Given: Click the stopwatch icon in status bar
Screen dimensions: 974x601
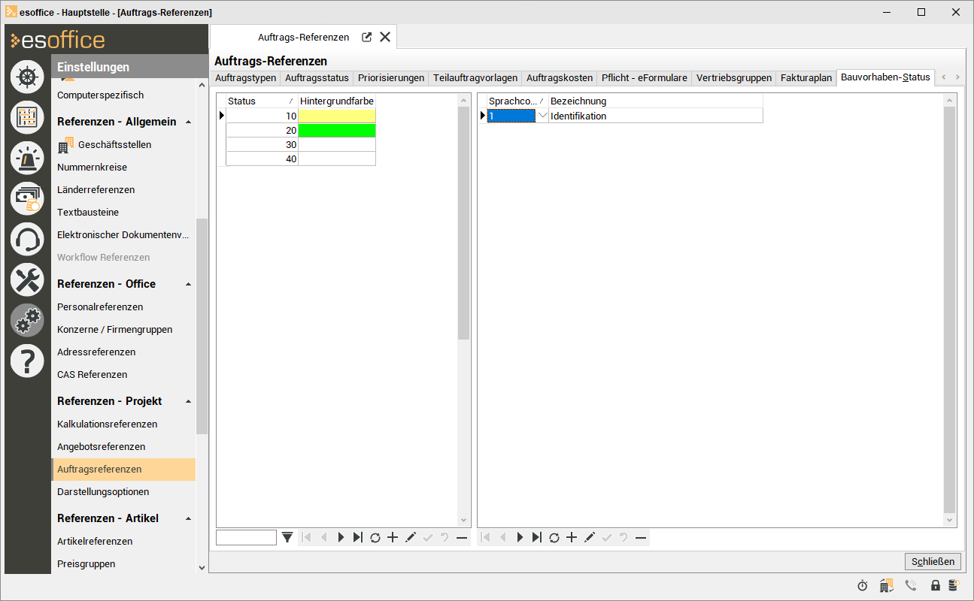Looking at the screenshot, I should click(863, 585).
